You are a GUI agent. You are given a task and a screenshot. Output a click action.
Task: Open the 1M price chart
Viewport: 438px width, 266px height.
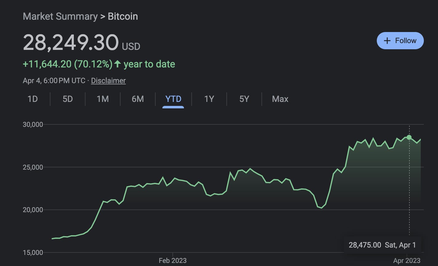[102, 99]
